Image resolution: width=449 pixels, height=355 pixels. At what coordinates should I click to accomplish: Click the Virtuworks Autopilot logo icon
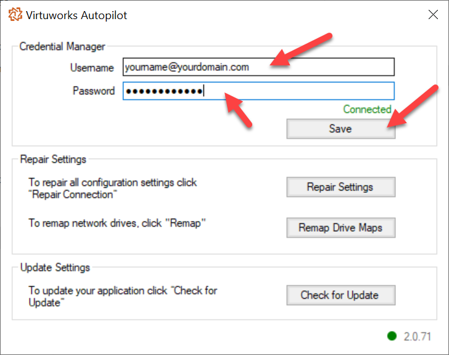pyautogui.click(x=15, y=14)
